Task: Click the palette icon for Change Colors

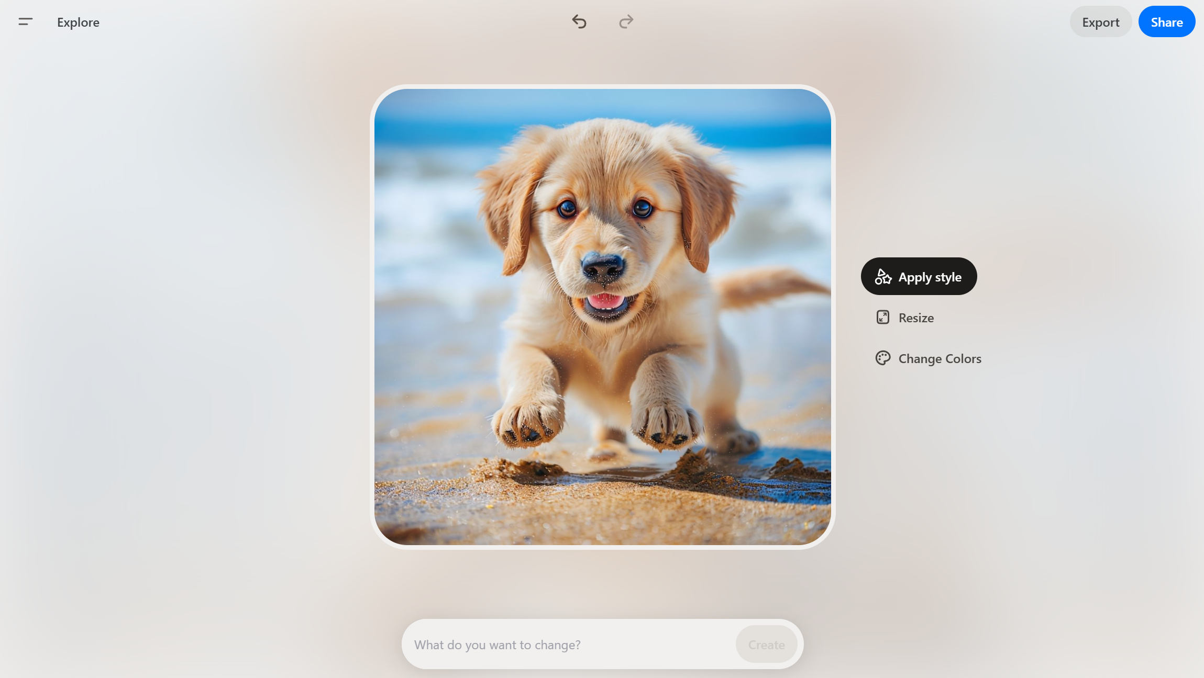Action: pos(883,358)
